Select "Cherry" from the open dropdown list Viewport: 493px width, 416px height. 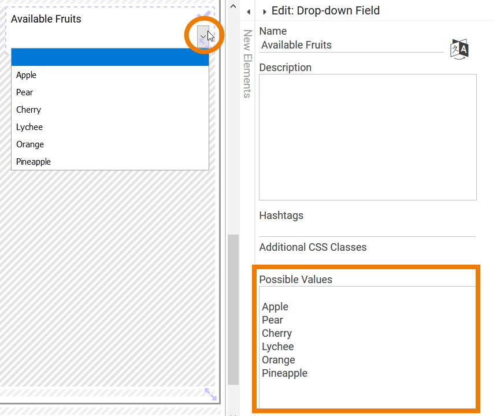pyautogui.click(x=28, y=109)
